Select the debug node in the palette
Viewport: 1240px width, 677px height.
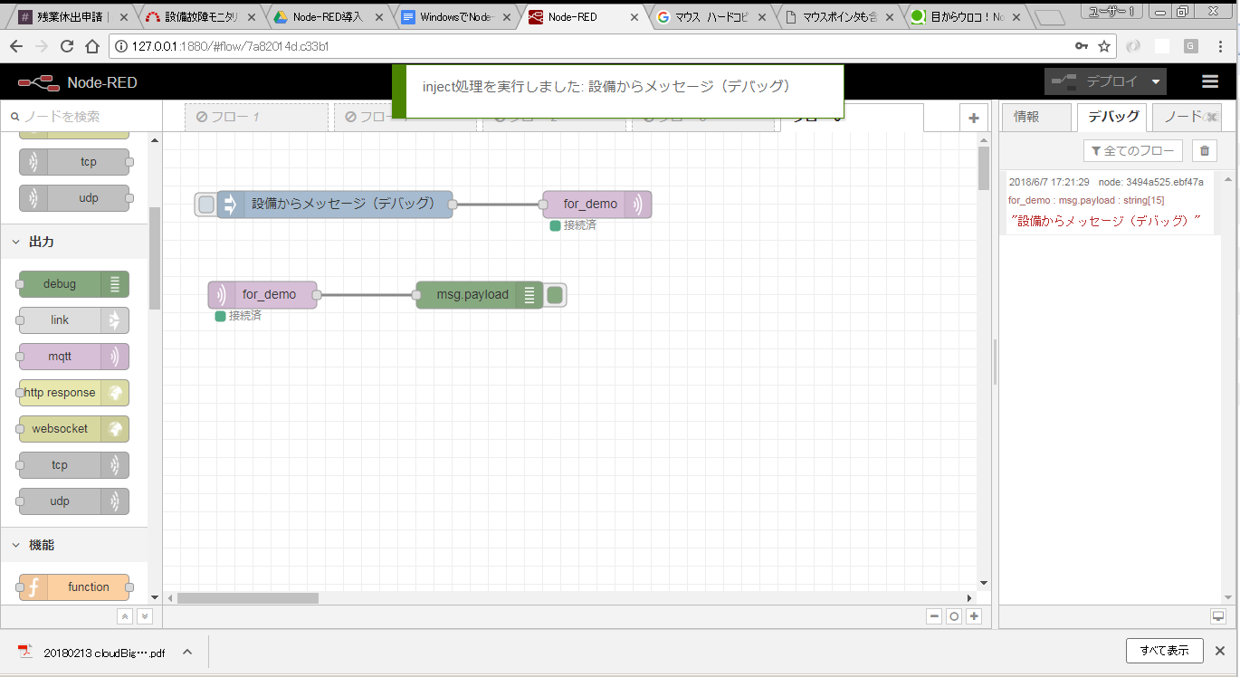coord(73,284)
